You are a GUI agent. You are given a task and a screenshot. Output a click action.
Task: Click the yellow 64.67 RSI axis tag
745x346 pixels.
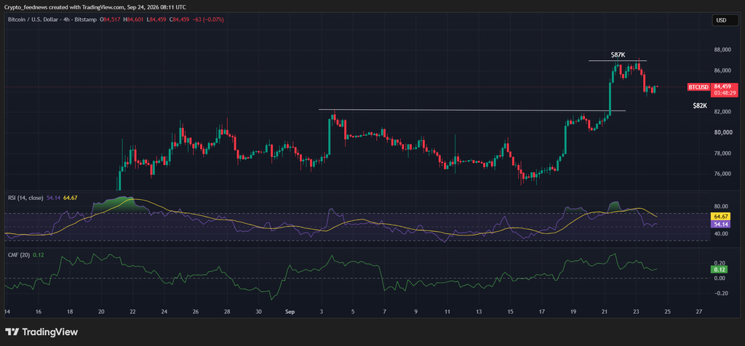click(x=722, y=217)
